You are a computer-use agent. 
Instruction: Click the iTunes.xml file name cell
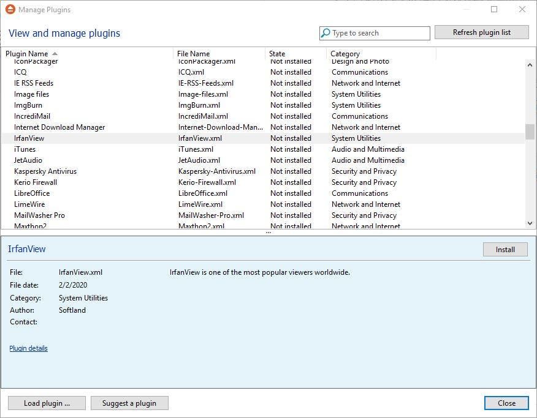196,149
